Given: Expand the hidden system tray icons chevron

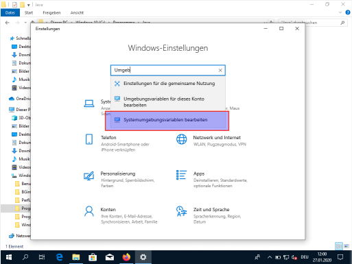Looking at the screenshot, I should click(x=270, y=258).
